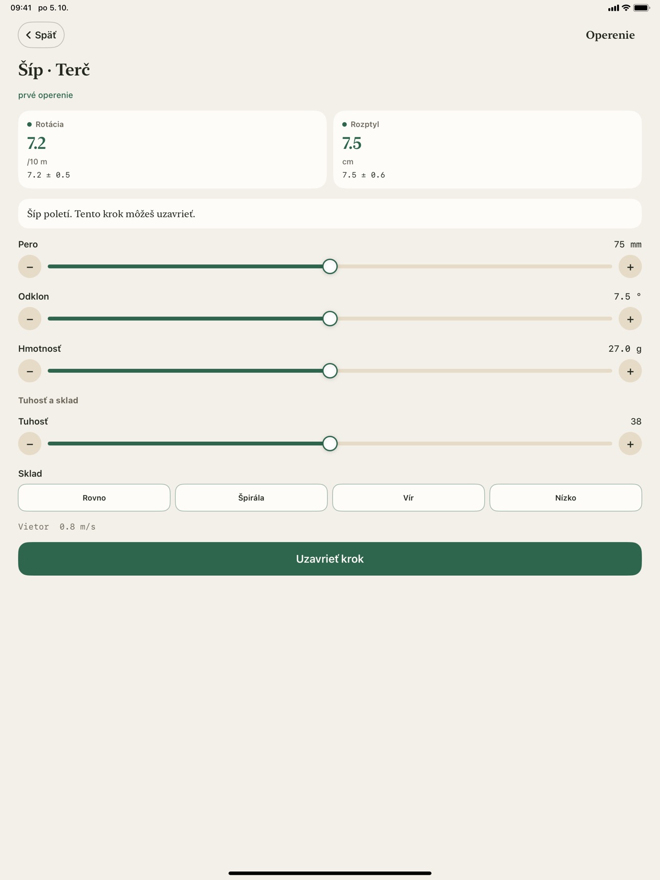Open the Rotácia metric card
The width and height of the screenshot is (660, 880).
[x=172, y=149]
